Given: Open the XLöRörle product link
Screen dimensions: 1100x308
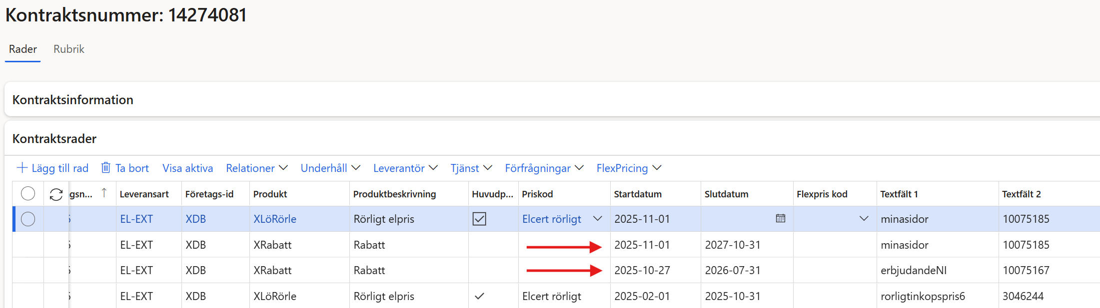Looking at the screenshot, I should (x=275, y=219).
